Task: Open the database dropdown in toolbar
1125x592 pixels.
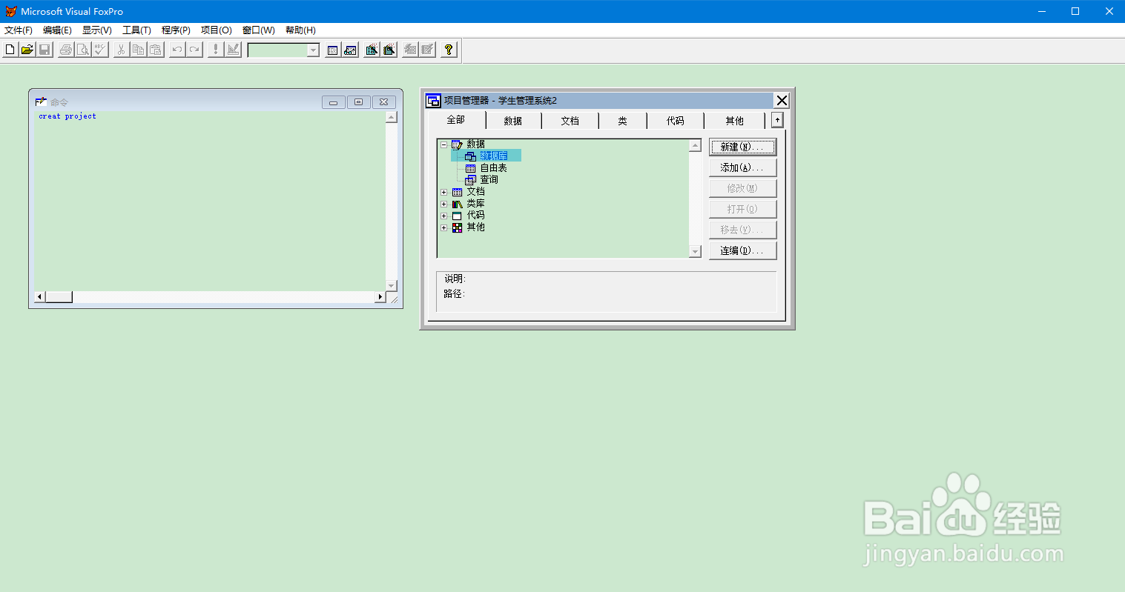Action: click(313, 50)
